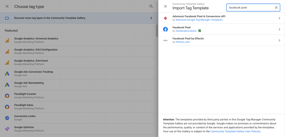The width and height of the screenshot is (285, 137).
Task: Expand Facebook Pixel row chevron
Action: [279, 29]
